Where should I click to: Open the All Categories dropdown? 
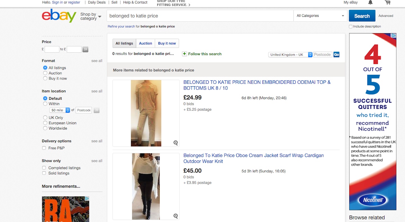click(320, 16)
